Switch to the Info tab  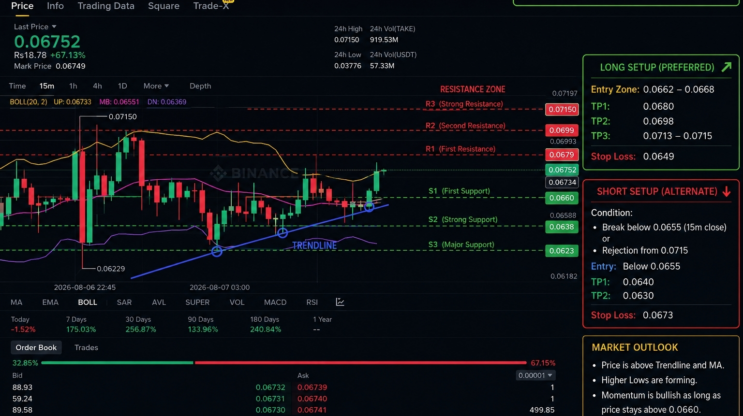(x=55, y=6)
